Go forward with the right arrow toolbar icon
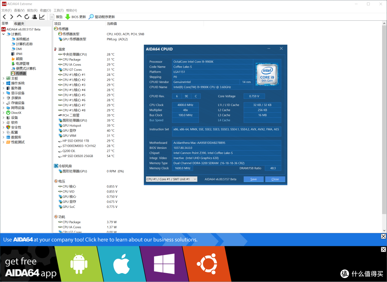387x282 pixels. click(x=11, y=17)
